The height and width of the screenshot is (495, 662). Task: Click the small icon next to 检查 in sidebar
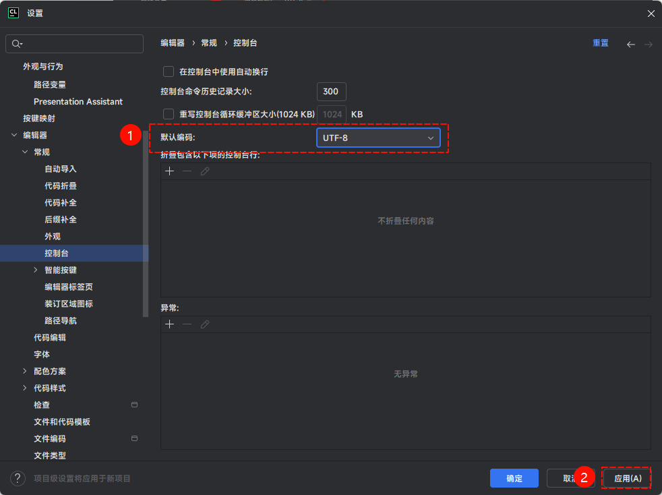tap(135, 405)
